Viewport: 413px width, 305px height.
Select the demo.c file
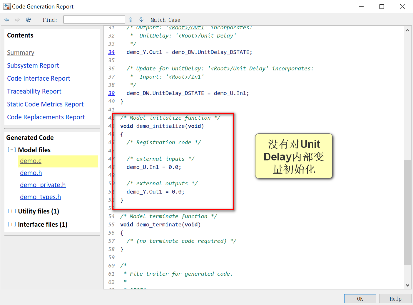tap(31, 161)
